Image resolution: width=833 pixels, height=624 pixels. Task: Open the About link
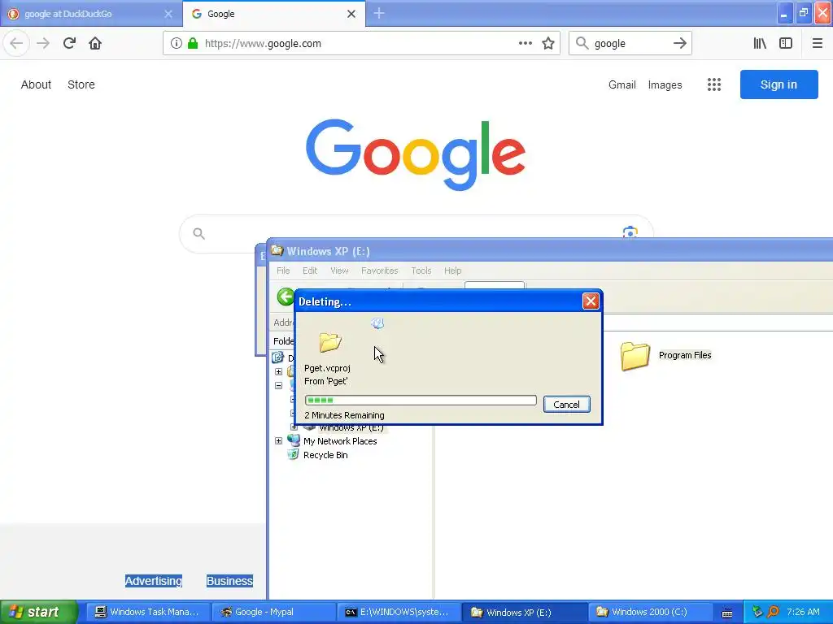point(36,84)
